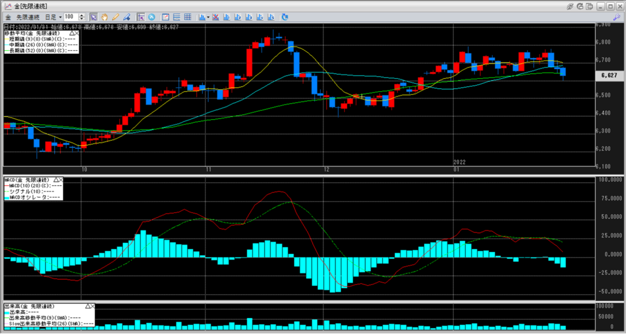Open the 日足 timeframe dropdown
Screen dimensions: 626x334
point(53,17)
